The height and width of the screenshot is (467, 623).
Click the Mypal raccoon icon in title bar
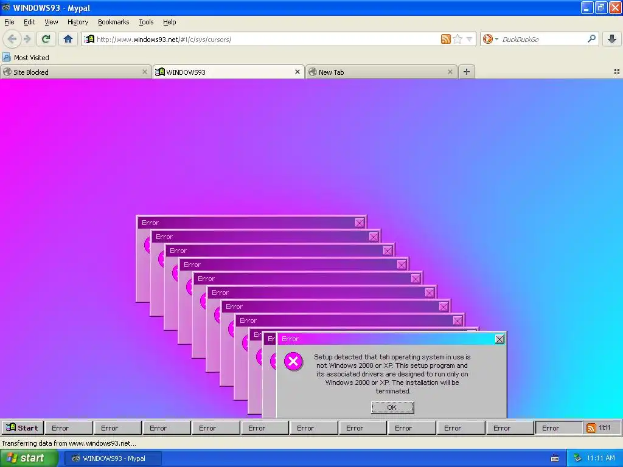tap(6, 7)
